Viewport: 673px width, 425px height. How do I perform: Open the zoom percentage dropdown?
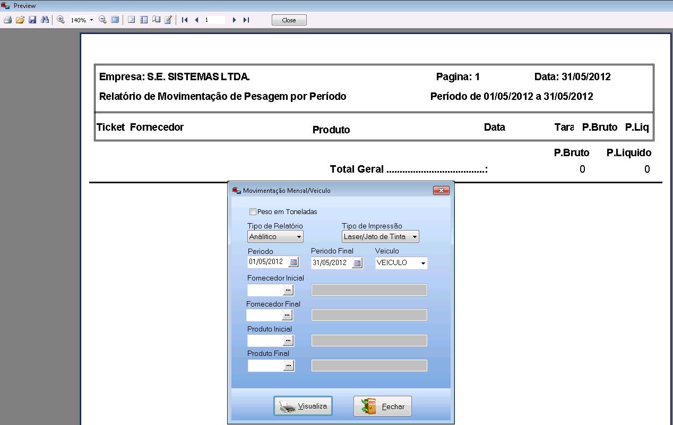coord(91,20)
